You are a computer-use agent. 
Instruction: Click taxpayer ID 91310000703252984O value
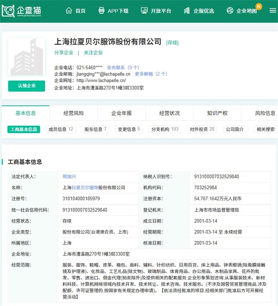click(x=216, y=176)
